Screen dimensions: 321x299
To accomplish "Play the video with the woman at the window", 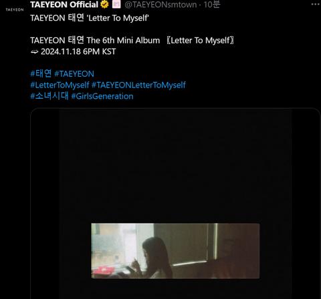I will 175,251.
